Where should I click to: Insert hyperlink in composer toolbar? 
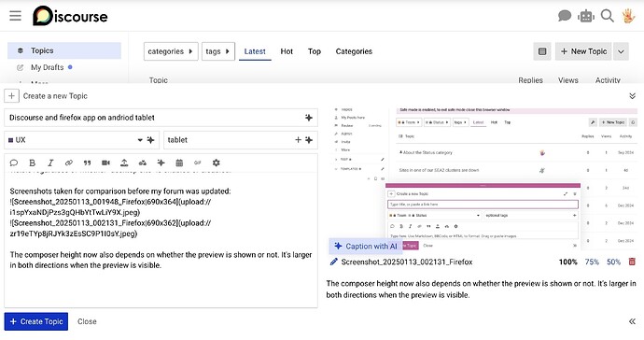(69, 163)
